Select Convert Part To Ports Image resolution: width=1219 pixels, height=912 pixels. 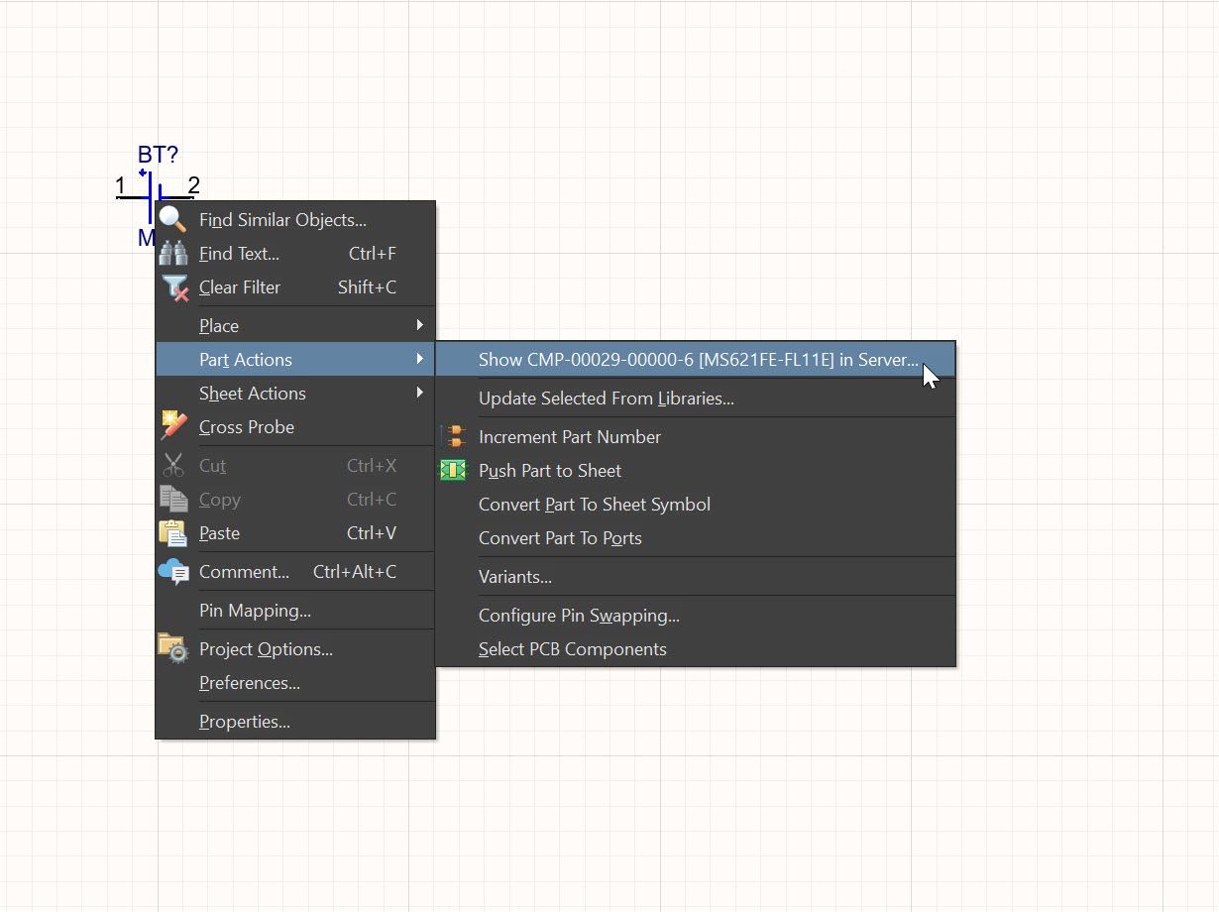point(696,538)
